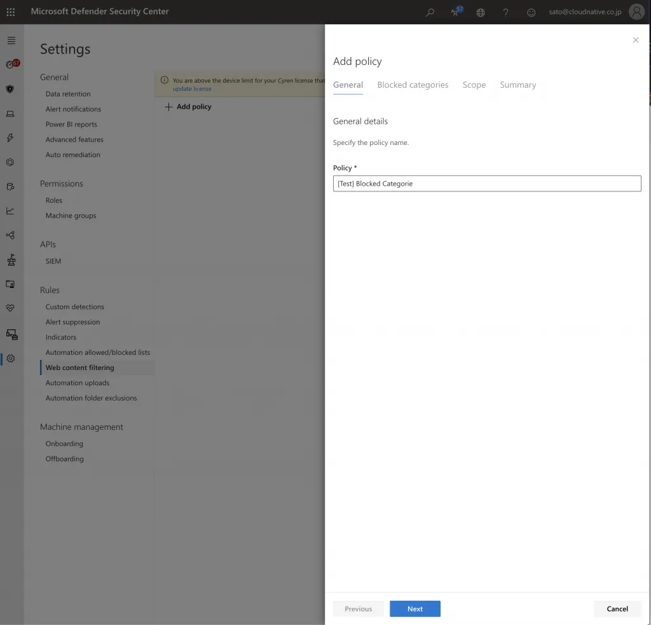The image size is (651, 625).
Task: Open community icon with 57 badge
Action: tap(456, 12)
